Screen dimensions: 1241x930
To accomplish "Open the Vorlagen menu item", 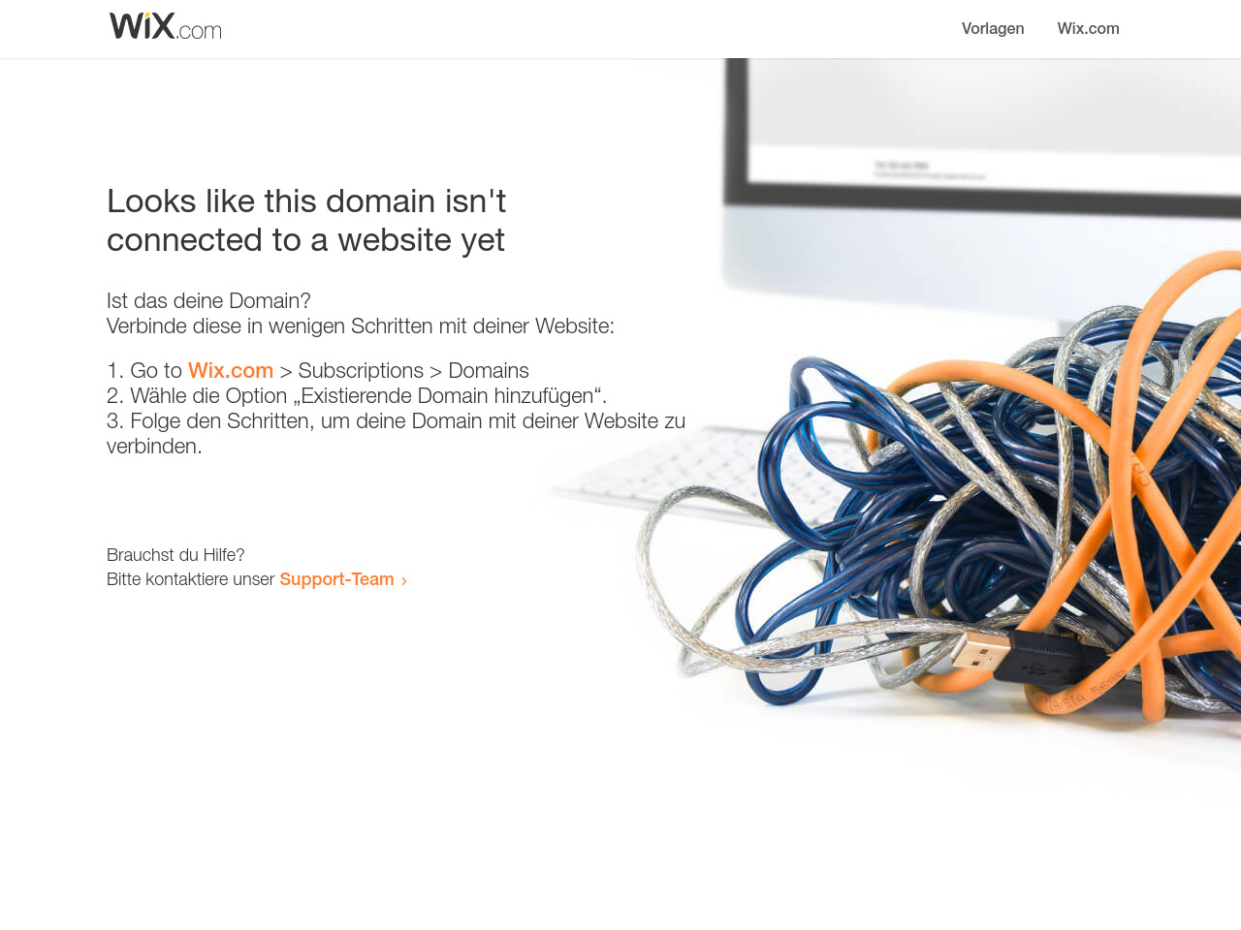I will (x=993, y=29).
